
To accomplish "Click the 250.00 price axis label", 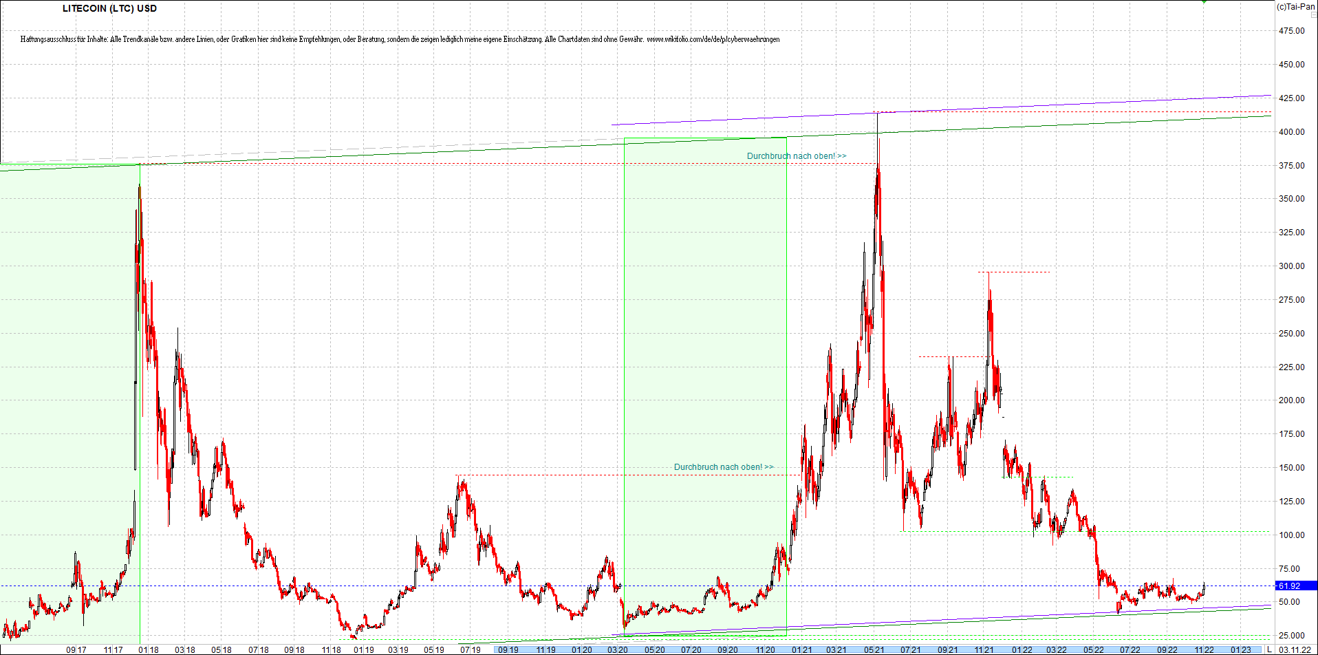I will [x=1292, y=334].
